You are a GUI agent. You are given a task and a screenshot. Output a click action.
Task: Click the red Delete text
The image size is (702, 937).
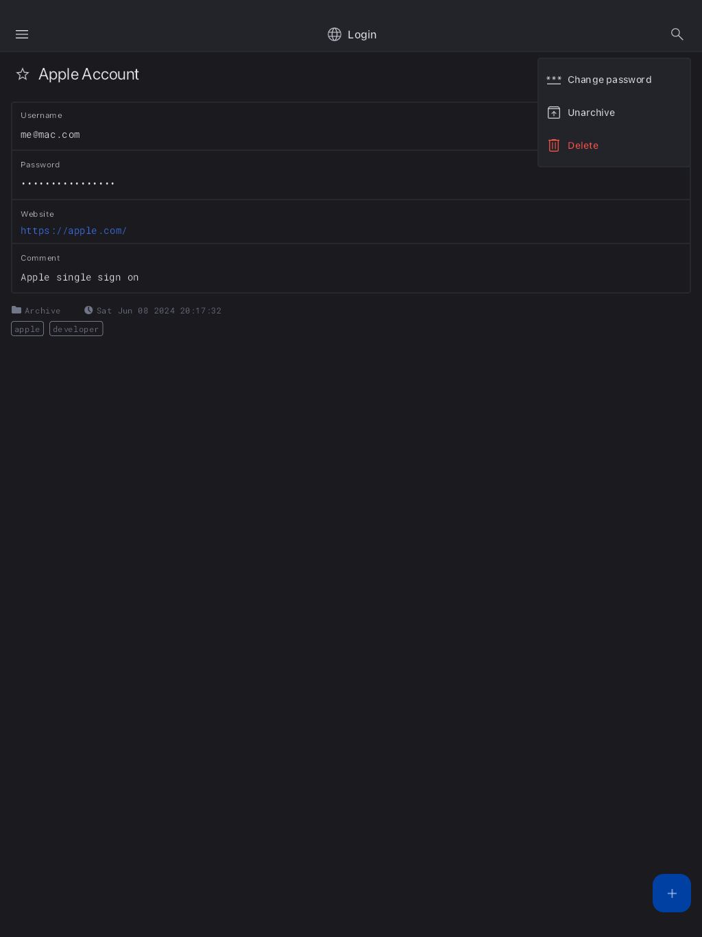583,145
